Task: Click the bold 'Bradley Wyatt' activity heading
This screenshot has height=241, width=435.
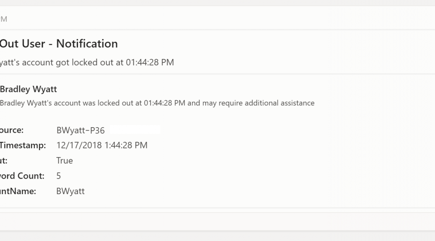Action: coord(28,89)
